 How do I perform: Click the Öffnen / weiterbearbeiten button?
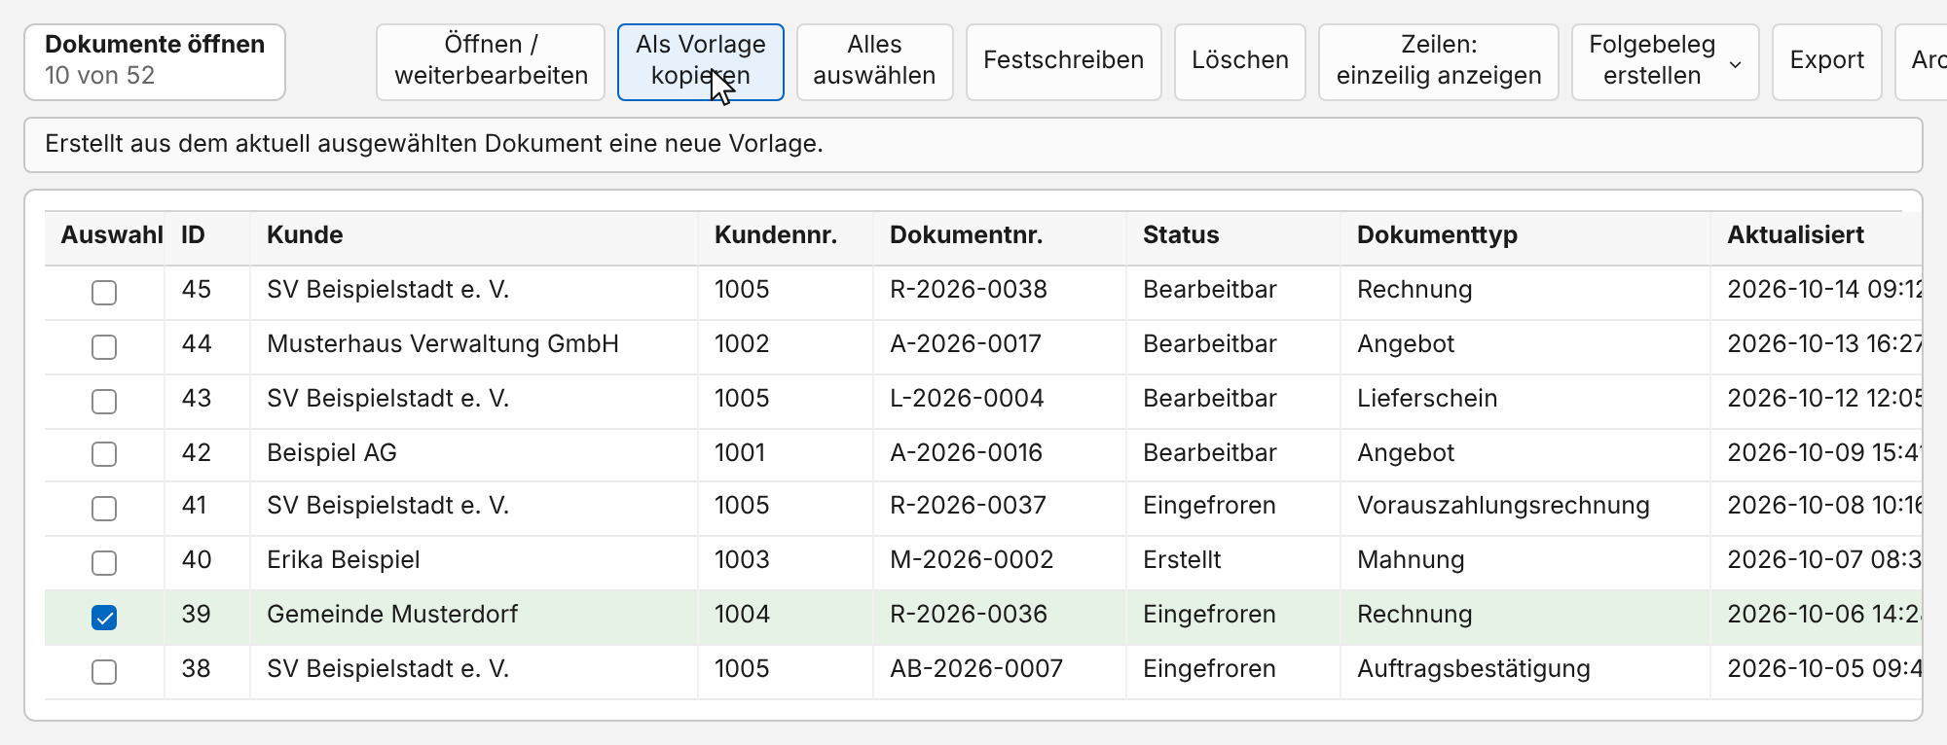click(491, 61)
